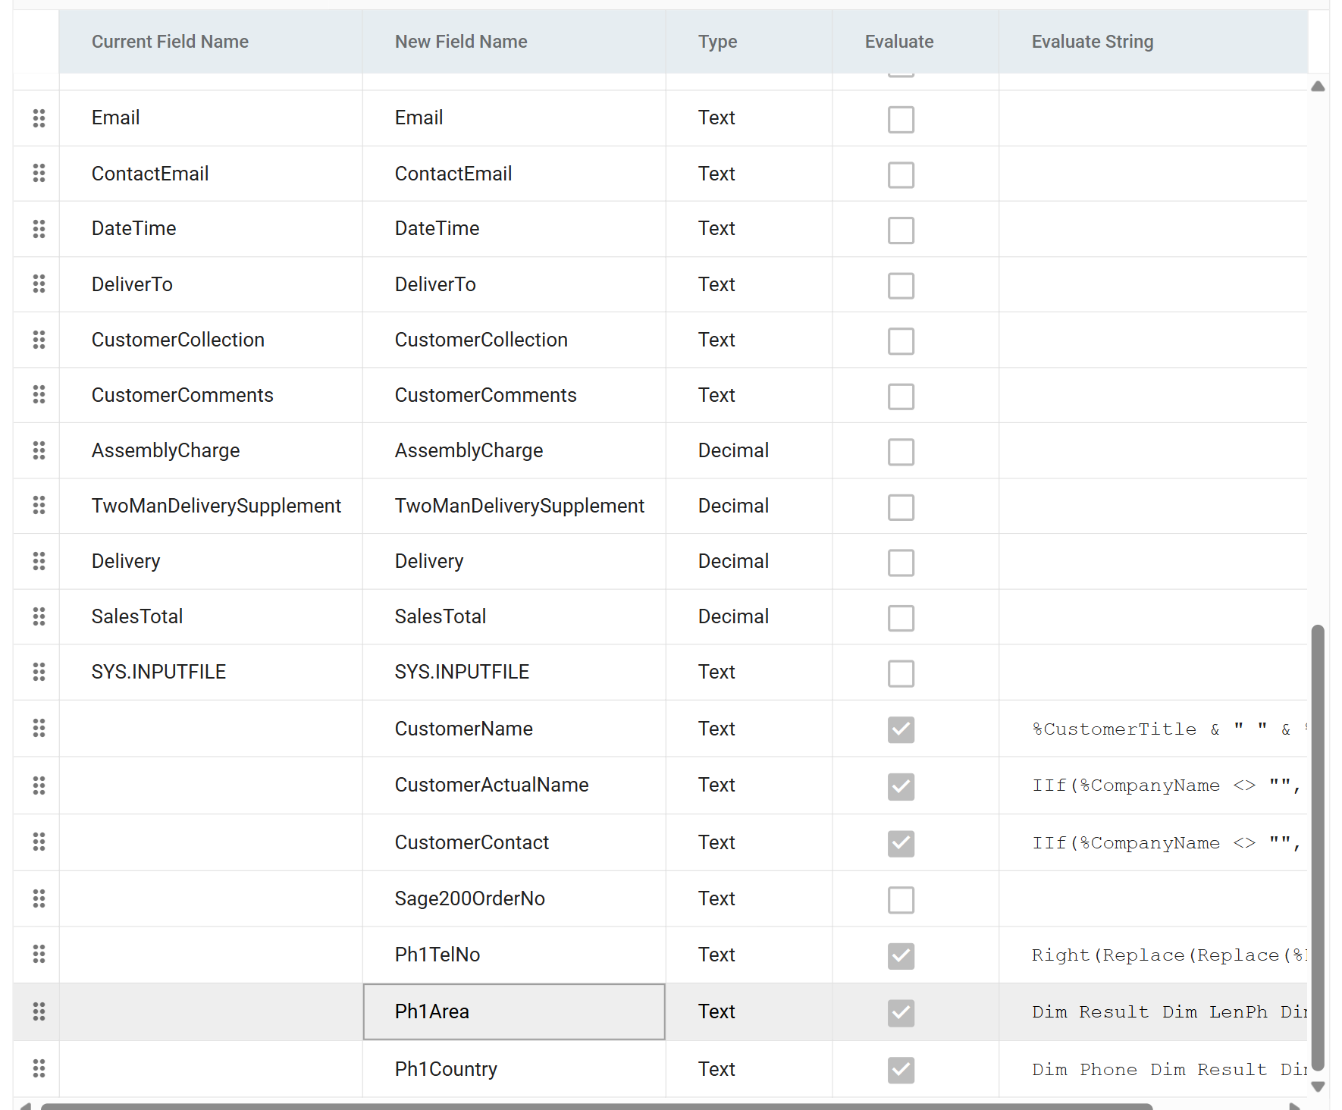Screen dimensions: 1342x1110
Task: Click the drag handle for the SYS.INPUTFILE row
Action: [x=39, y=672]
